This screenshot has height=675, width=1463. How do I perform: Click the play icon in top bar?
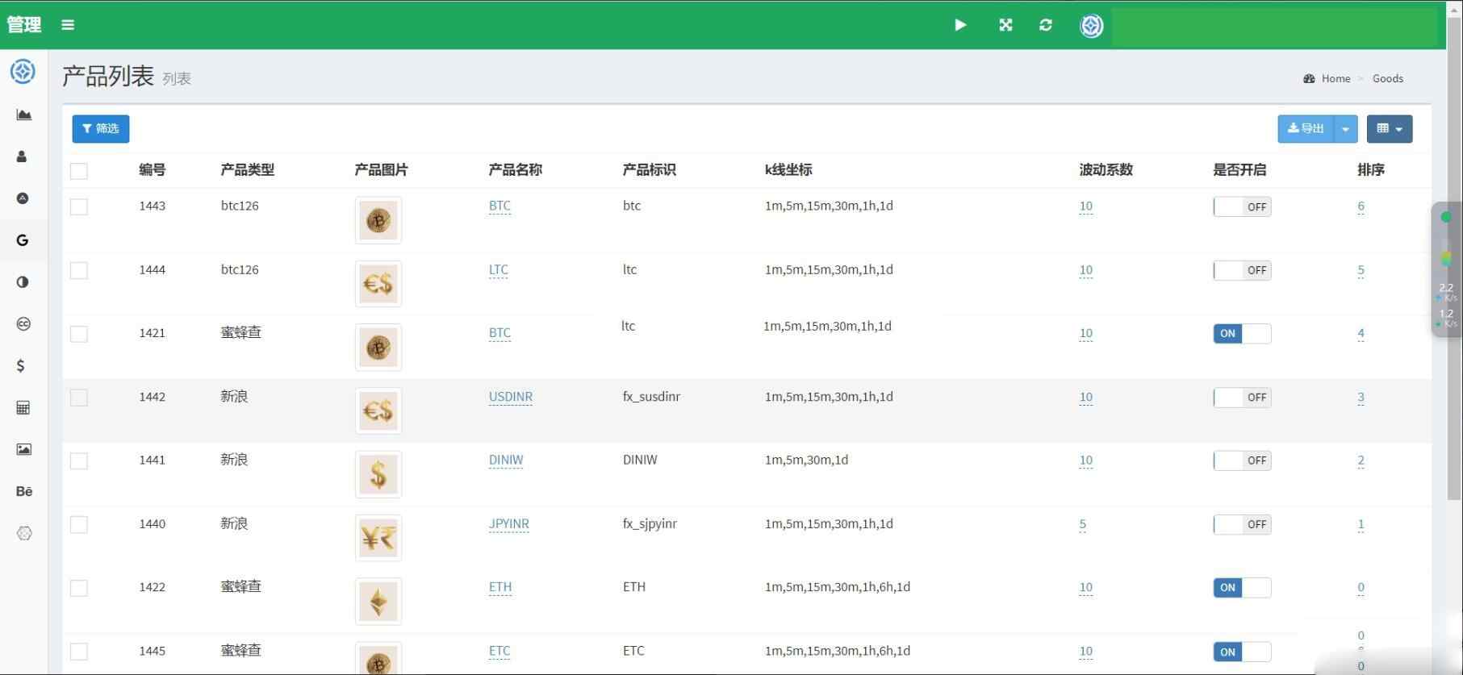[x=960, y=25]
